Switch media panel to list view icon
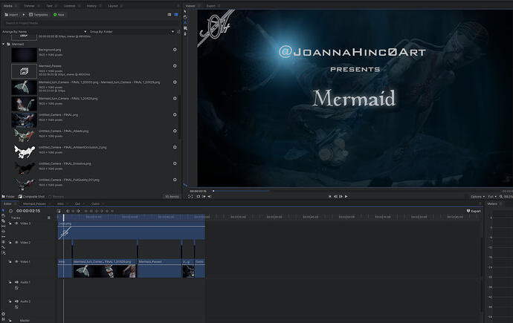The image size is (513, 323). [169, 14]
